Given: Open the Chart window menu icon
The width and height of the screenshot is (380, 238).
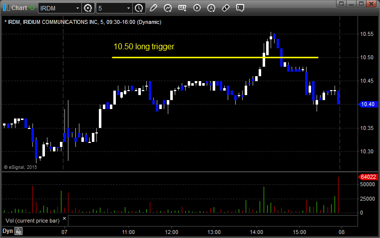Looking at the screenshot, I should click(6, 8).
